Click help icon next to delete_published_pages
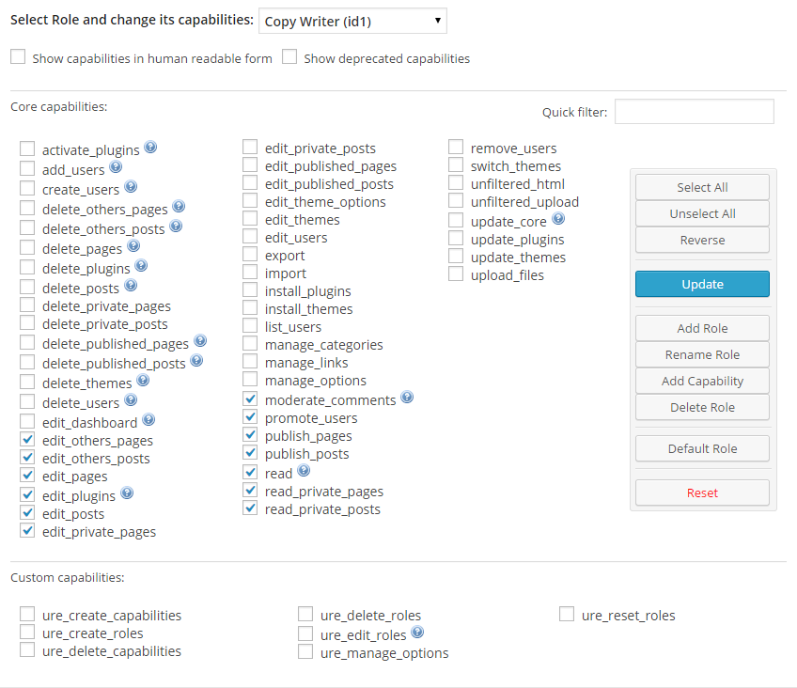This screenshot has width=797, height=688. (x=200, y=341)
